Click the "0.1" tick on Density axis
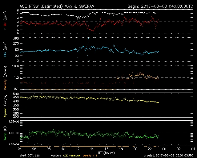The height and width of the screenshot is (158, 197). tap(16, 89)
